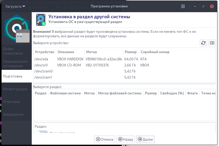Close the installer with red X

[x=212, y=6]
